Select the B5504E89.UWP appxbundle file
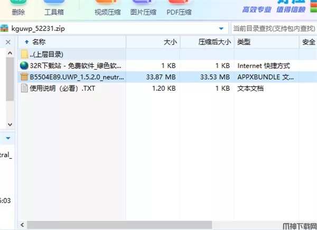This screenshot has width=317, height=230. click(x=73, y=77)
